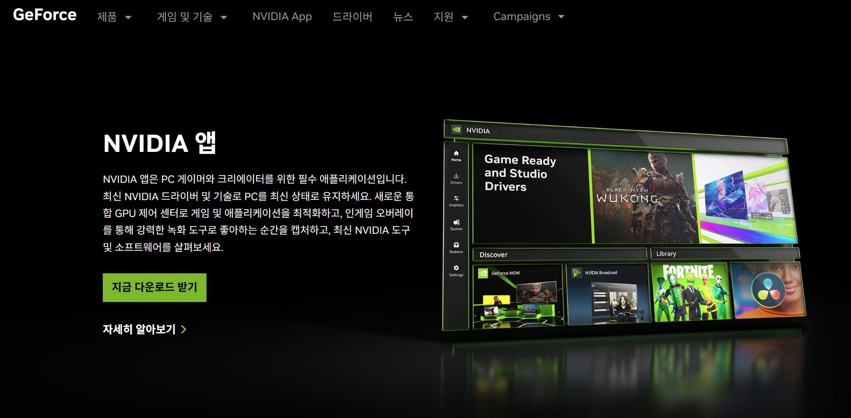
Task: Click the Discover section header
Action: pos(559,254)
